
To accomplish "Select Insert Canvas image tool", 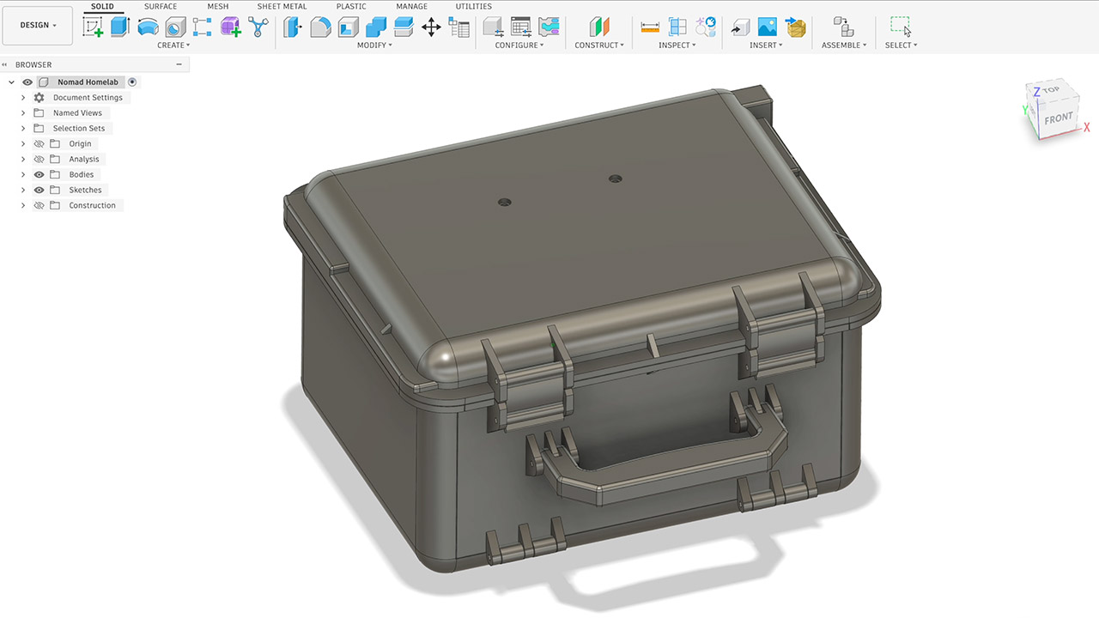I will tap(767, 27).
